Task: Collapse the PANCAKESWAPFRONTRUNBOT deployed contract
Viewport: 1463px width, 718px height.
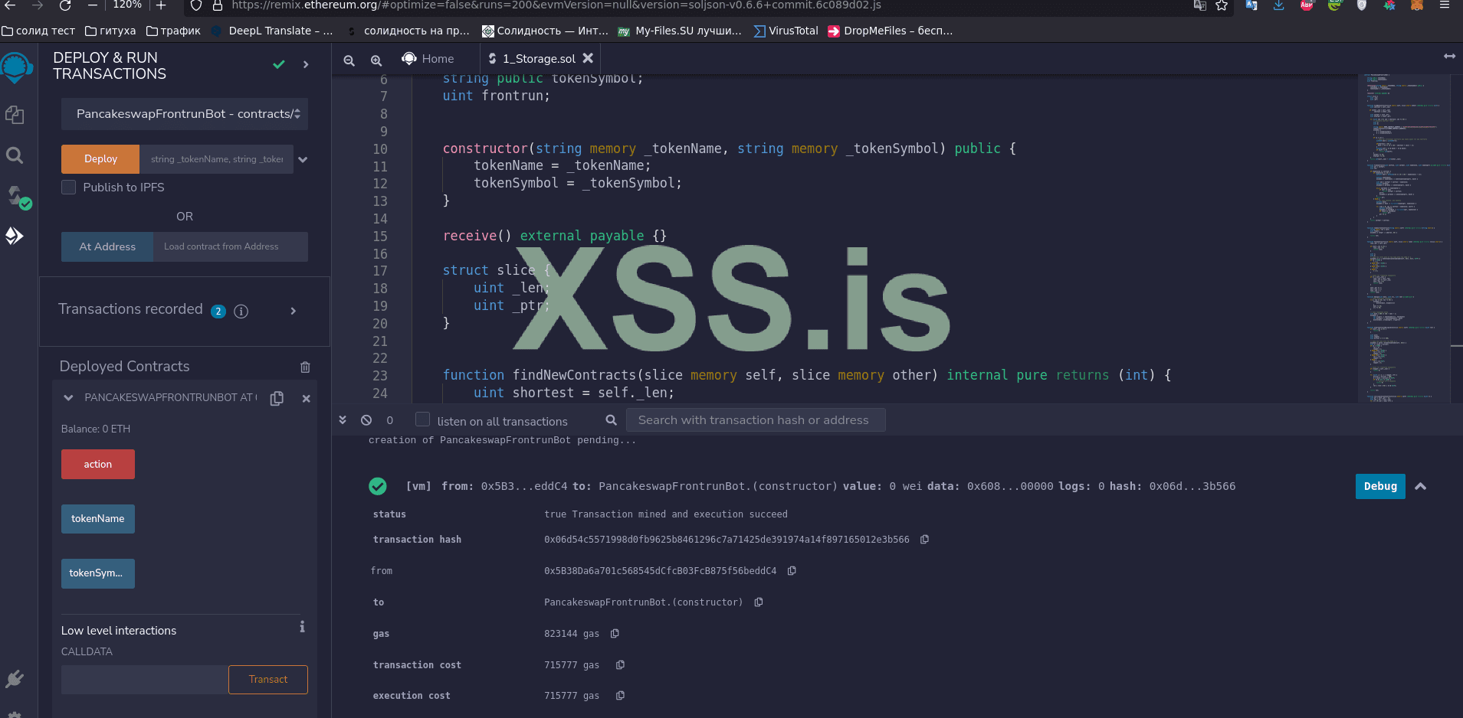Action: 68,398
